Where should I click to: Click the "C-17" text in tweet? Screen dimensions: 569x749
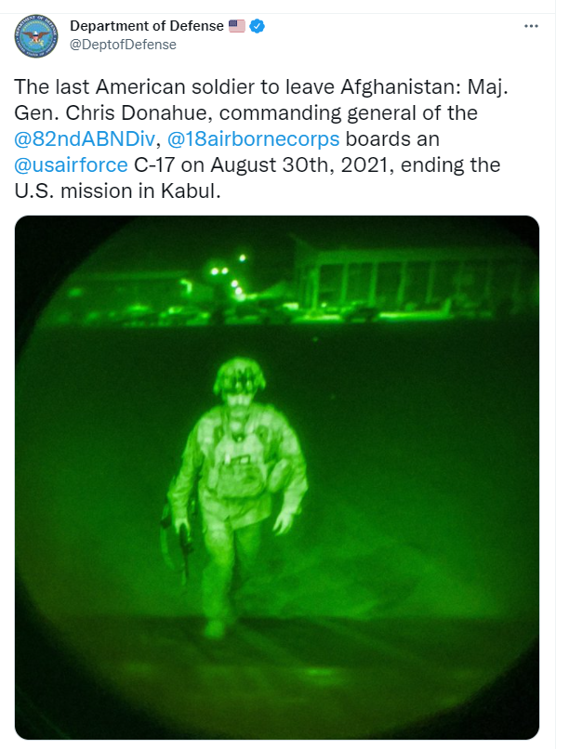click(x=154, y=165)
